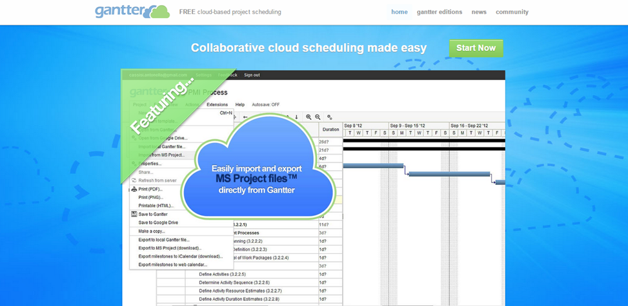Click the Gantter logo in the header
The height and width of the screenshot is (306, 628).
132,12
